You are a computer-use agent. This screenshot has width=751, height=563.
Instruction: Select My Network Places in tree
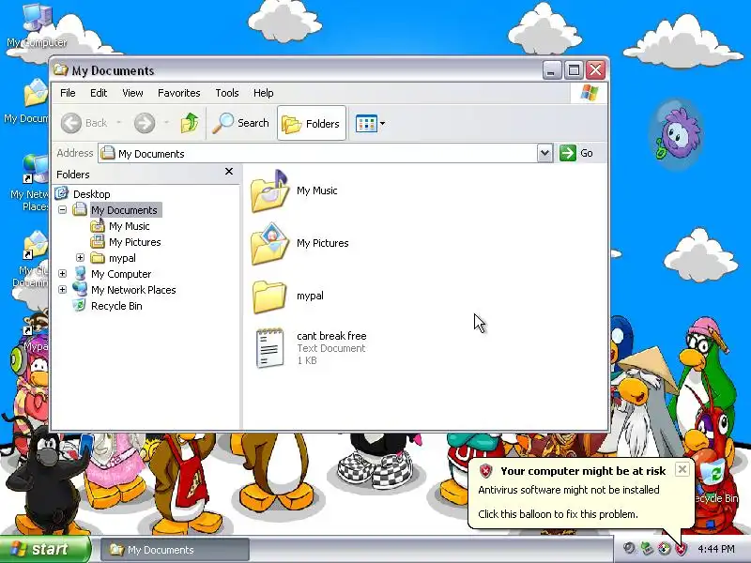tap(133, 290)
